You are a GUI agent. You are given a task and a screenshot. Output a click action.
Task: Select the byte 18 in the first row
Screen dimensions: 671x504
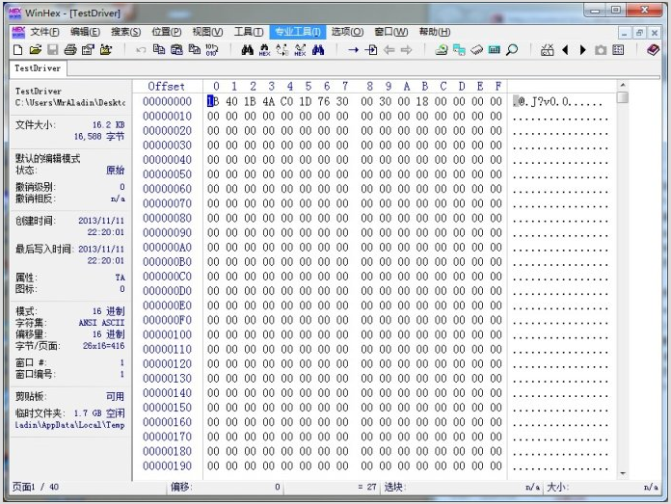coord(422,101)
